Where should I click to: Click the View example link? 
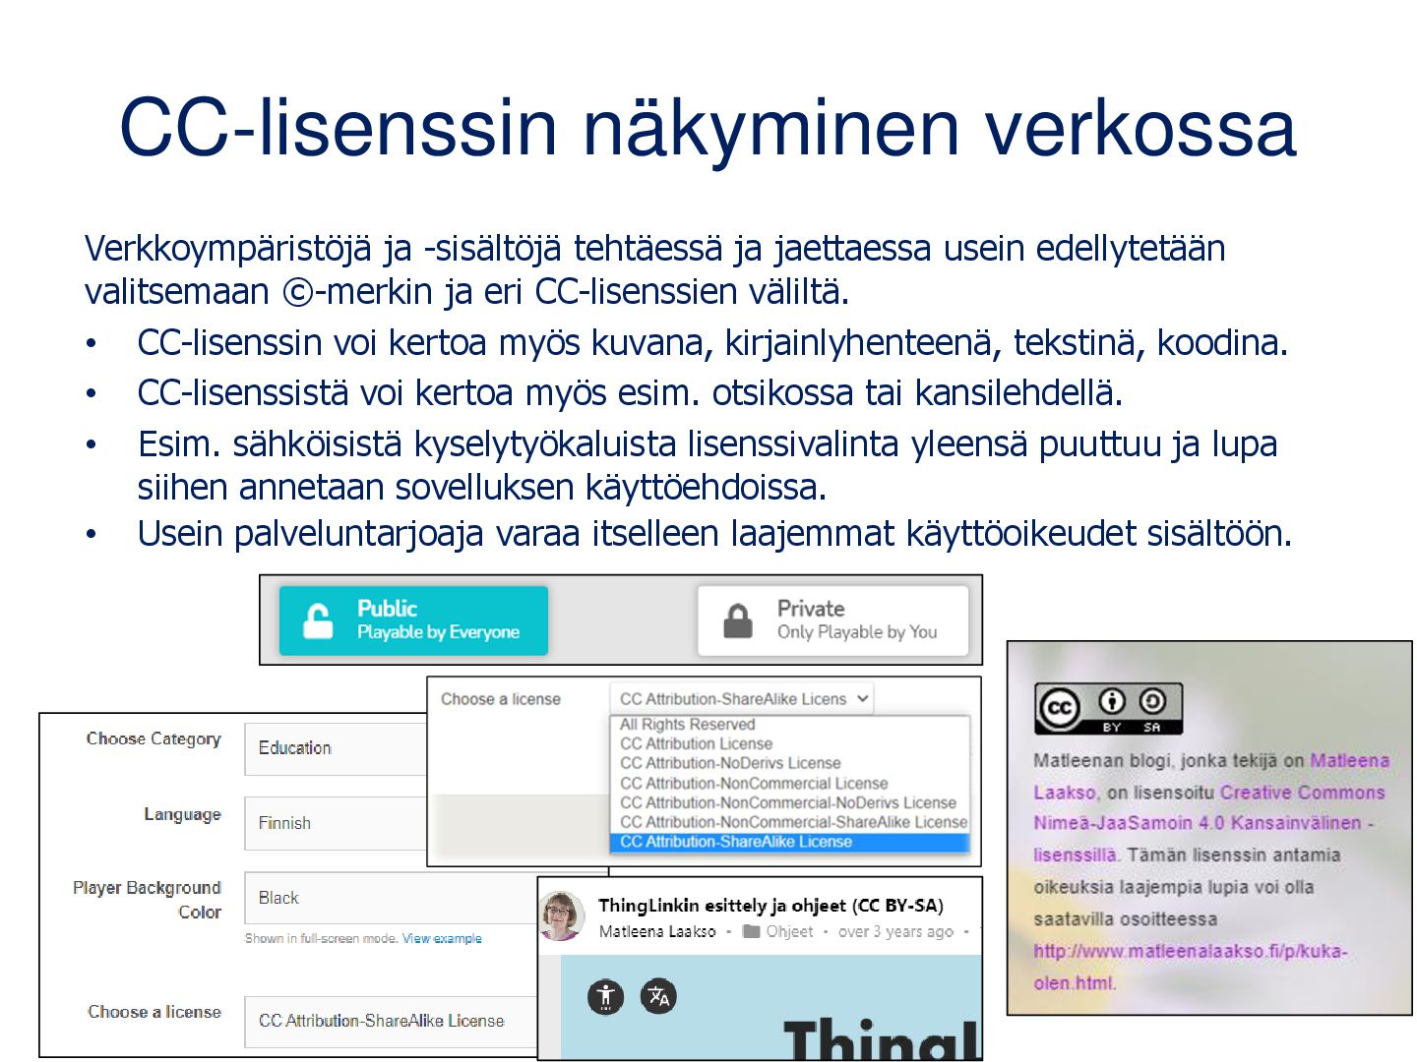pyautogui.click(x=442, y=939)
